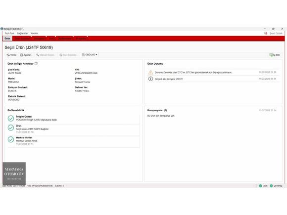The height and width of the screenshot is (215, 287).
Task: Open the Yardım menu
Action: [34, 33]
